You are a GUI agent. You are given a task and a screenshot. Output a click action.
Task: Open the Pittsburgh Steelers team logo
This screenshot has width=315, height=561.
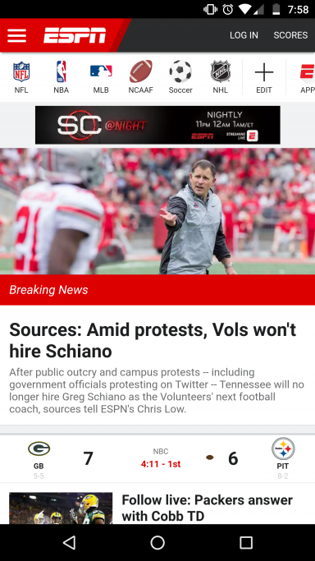(283, 448)
